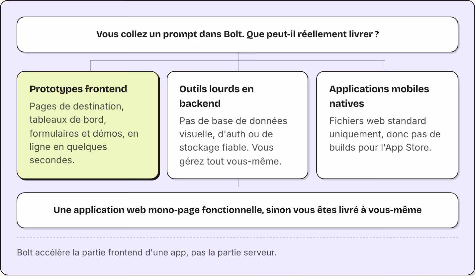
Task: Click the footer note 'Bolt accélère la partie frontend'
Action: pyautogui.click(x=146, y=252)
